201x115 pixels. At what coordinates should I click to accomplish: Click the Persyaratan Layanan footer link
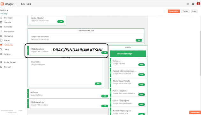point(7,111)
